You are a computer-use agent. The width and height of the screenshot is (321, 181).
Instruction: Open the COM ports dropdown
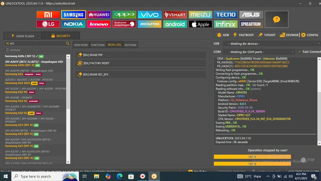point(259,52)
